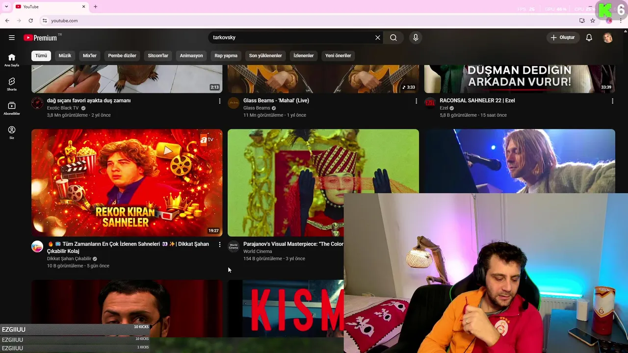Screen dimensions: 628x353
Task: Open a new tab with plus button
Action: click(95, 6)
